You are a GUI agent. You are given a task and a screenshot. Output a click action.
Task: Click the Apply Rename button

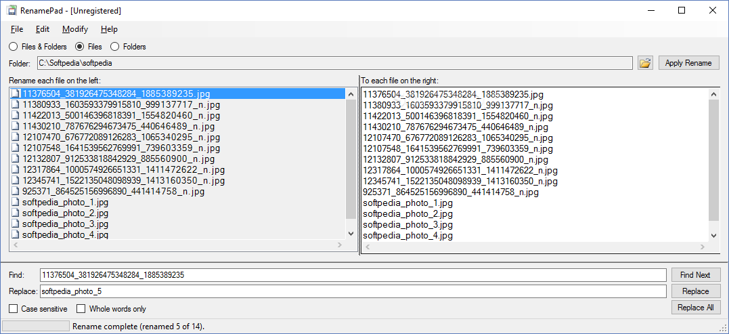point(688,63)
